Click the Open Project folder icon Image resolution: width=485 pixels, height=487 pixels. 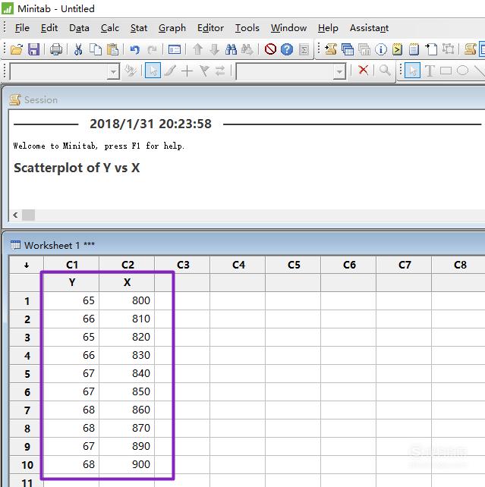[x=17, y=49]
